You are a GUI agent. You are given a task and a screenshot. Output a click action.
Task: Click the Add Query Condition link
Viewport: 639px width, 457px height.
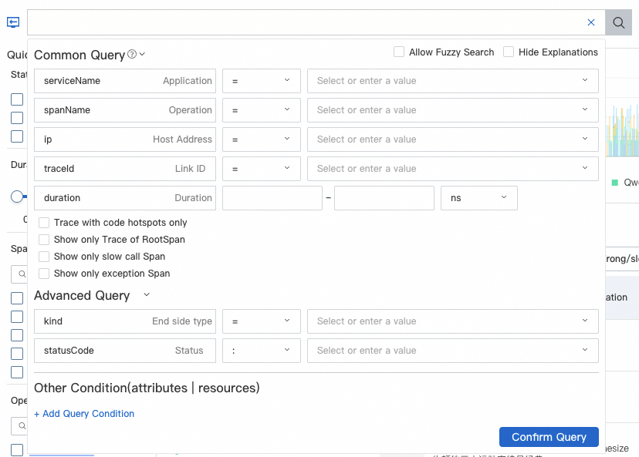coord(84,414)
